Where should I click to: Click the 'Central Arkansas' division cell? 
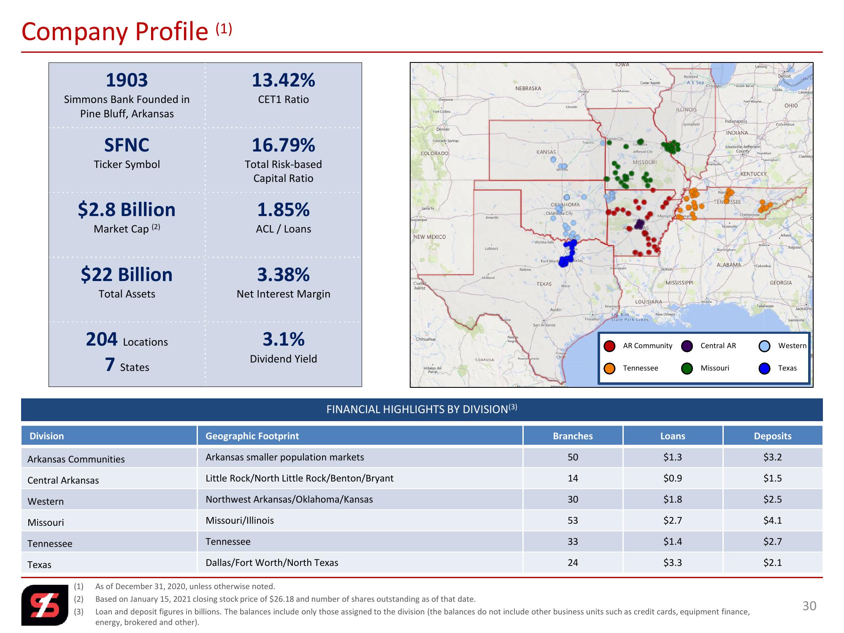109,479
